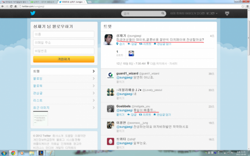Favorite 성재기's main tweet via 관심글 담기

coord(162,44)
